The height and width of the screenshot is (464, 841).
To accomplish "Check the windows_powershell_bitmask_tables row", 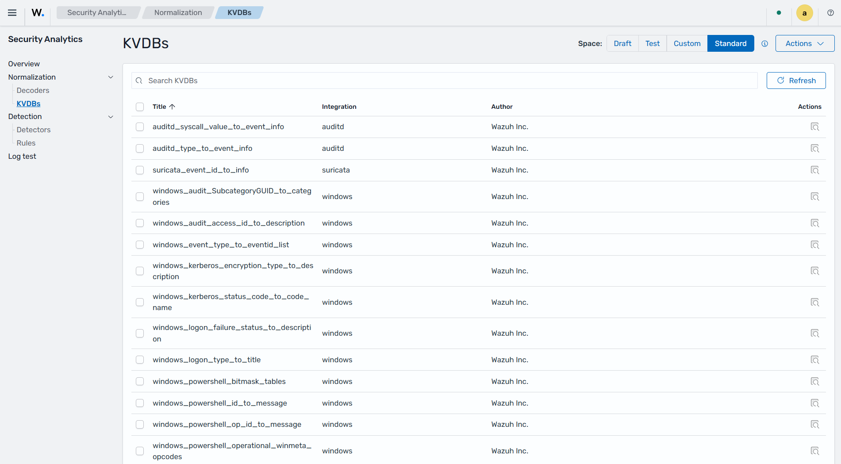I will pos(140,381).
